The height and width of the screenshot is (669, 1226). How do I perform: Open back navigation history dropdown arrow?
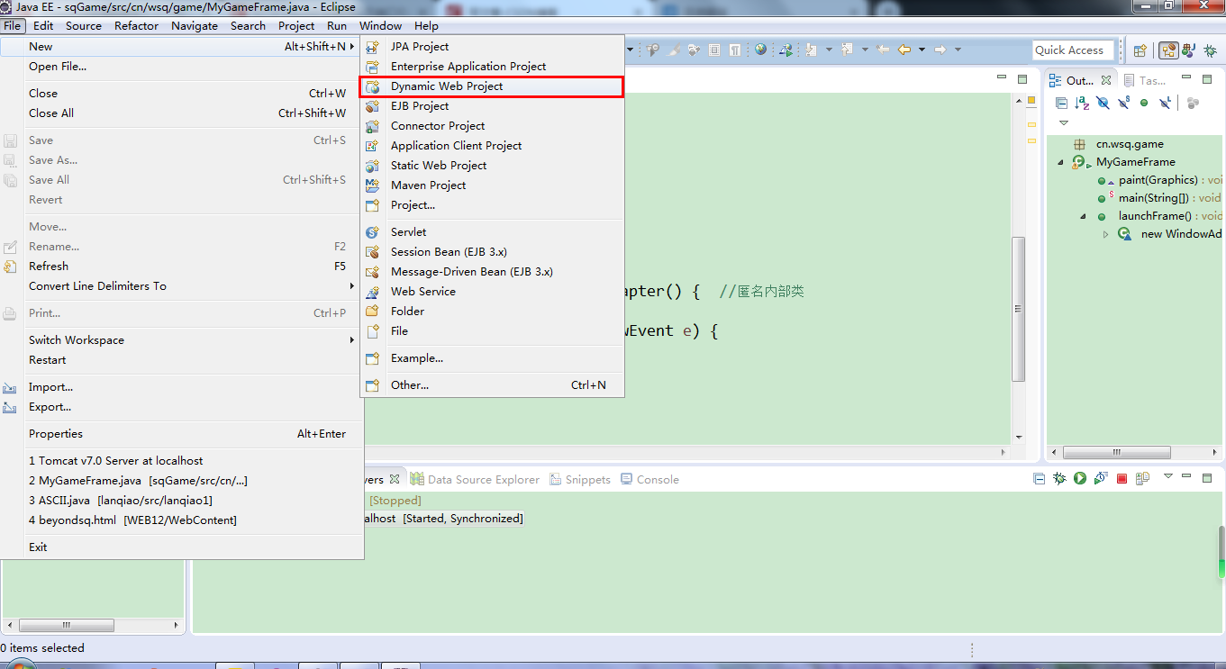click(922, 50)
